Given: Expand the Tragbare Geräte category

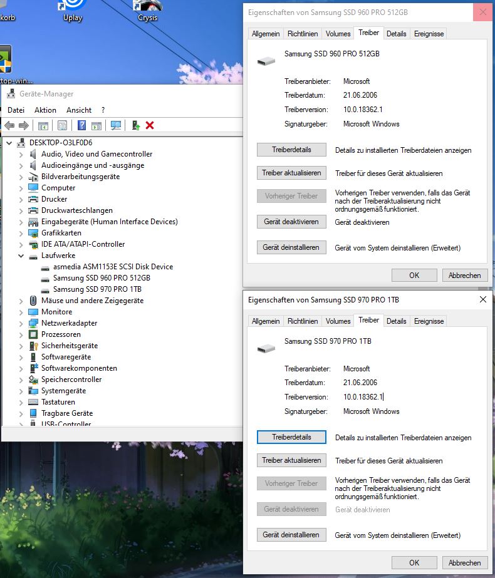Looking at the screenshot, I should 21,413.
